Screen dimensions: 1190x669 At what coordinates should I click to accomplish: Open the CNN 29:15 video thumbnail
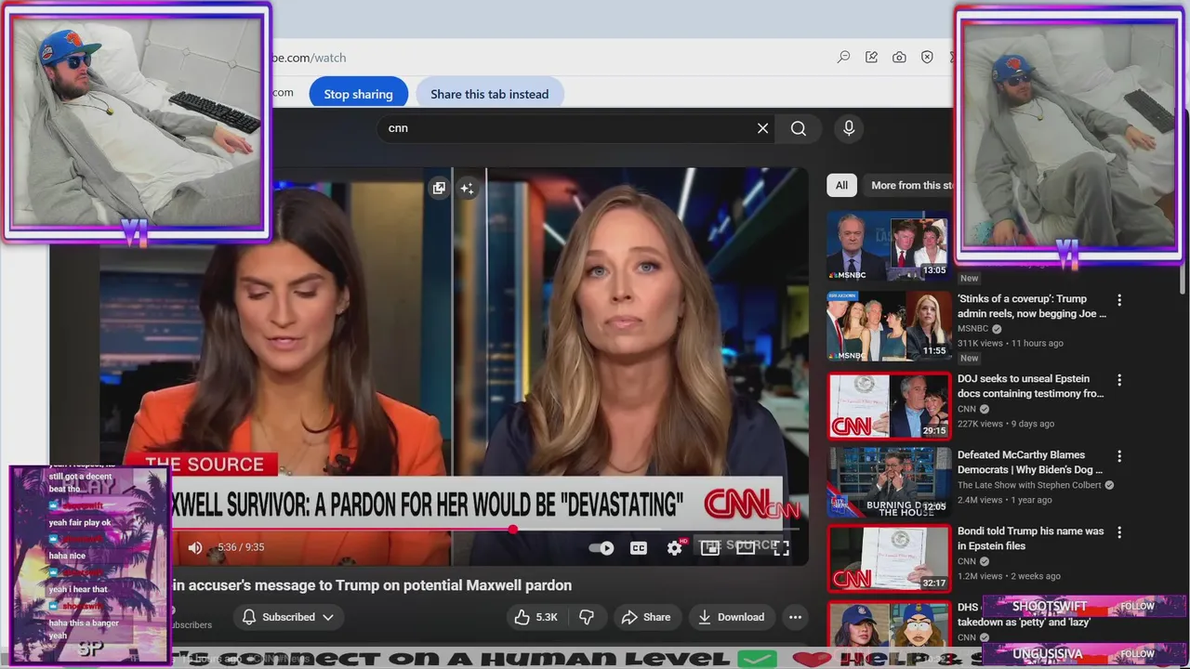click(889, 406)
